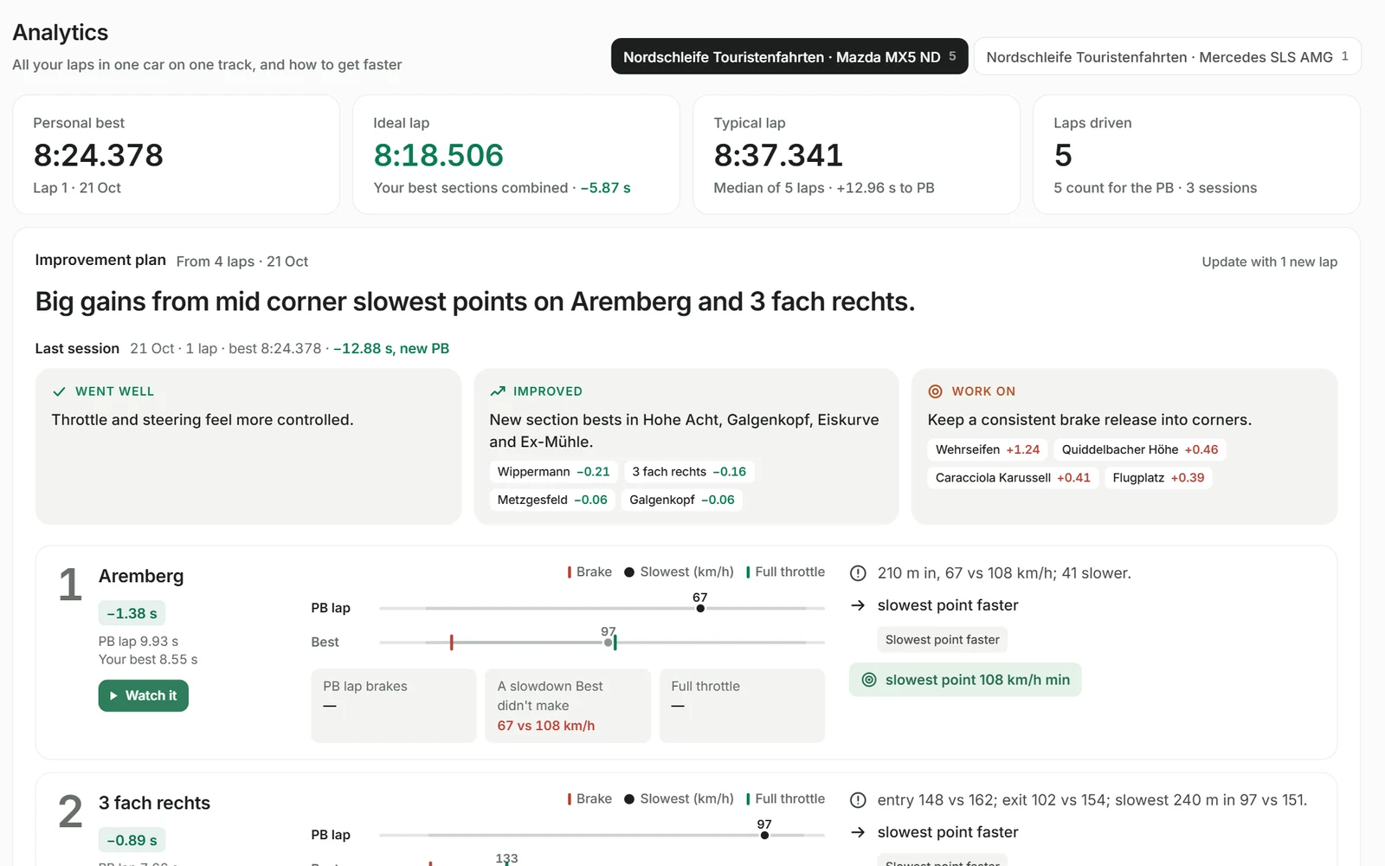Viewport: 1385px width, 866px height.
Task: Click the PB lap brakes box in Aremberg card
Action: click(x=394, y=706)
